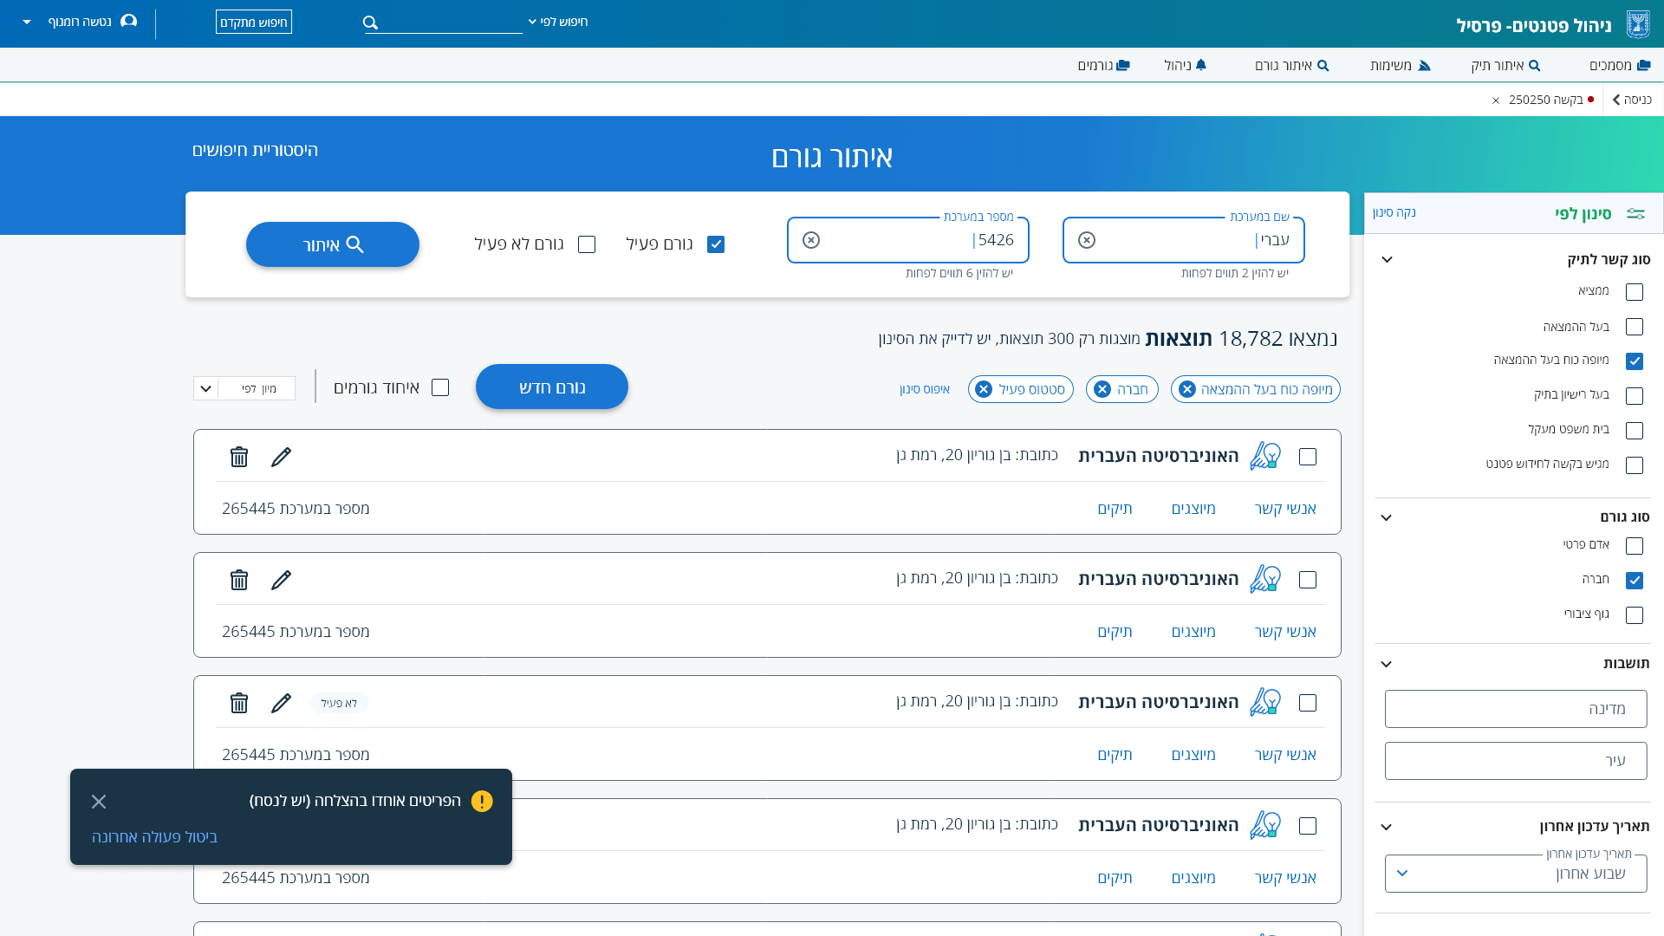Open תאריך עדכון אחרון dropdown
This screenshot has width=1664, height=936.
click(x=1515, y=874)
